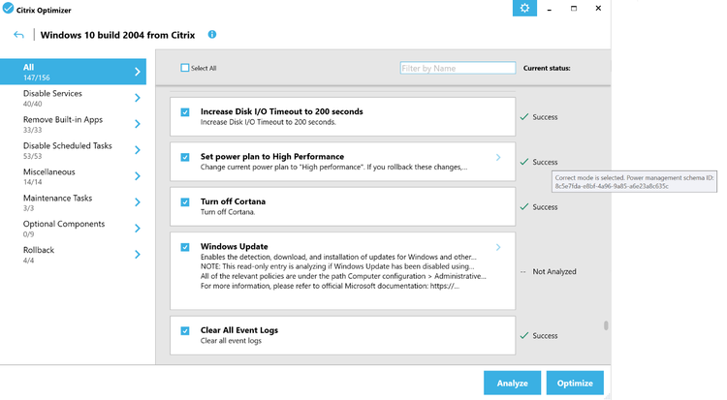
Task: Maximize the Citrix Optimizer window
Action: click(574, 9)
